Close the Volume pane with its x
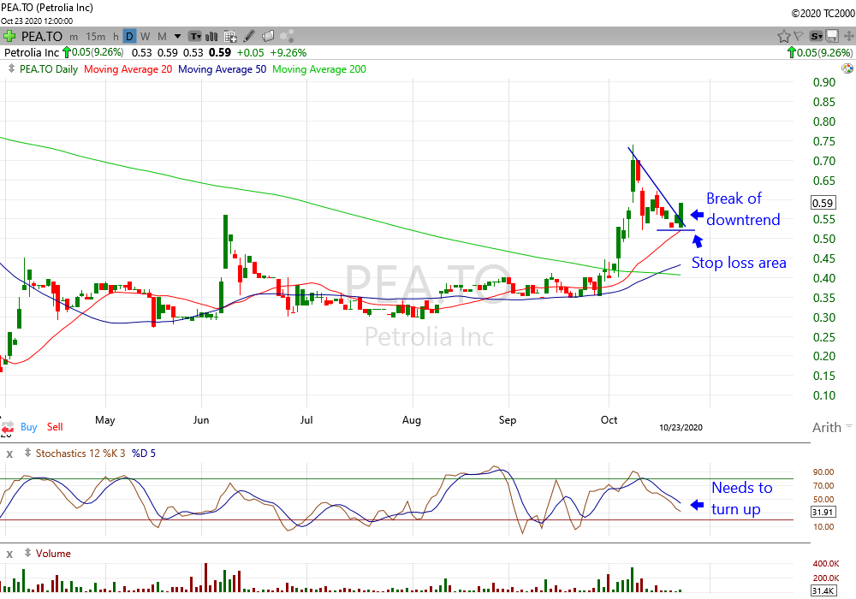This screenshot has height=599, width=856. tap(9, 555)
